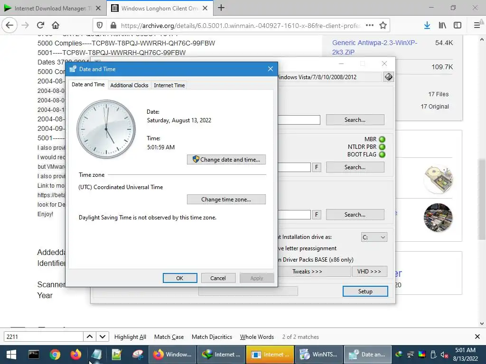Go to next find match
Viewport: 486px width, 364px height.
point(103,337)
